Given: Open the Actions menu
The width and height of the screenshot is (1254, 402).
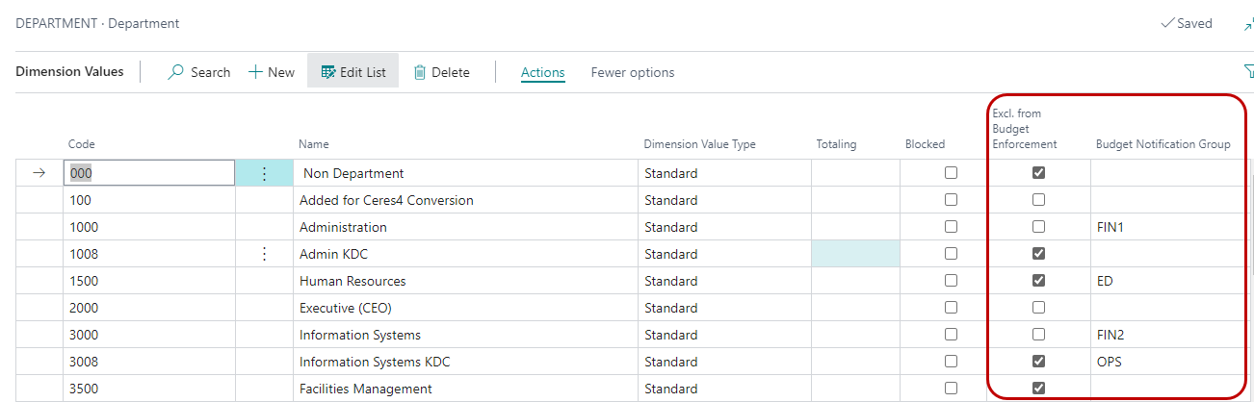Looking at the screenshot, I should pyautogui.click(x=542, y=72).
